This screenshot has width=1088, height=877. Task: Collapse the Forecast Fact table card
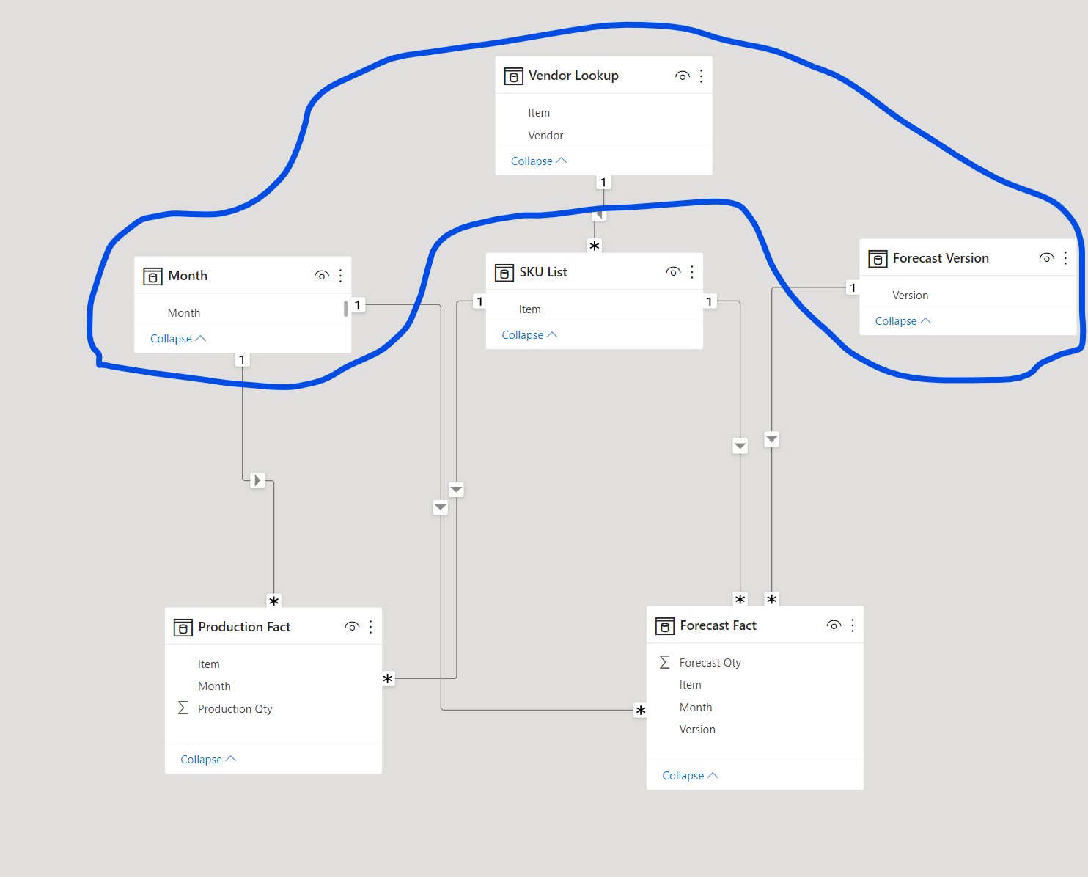coord(690,776)
